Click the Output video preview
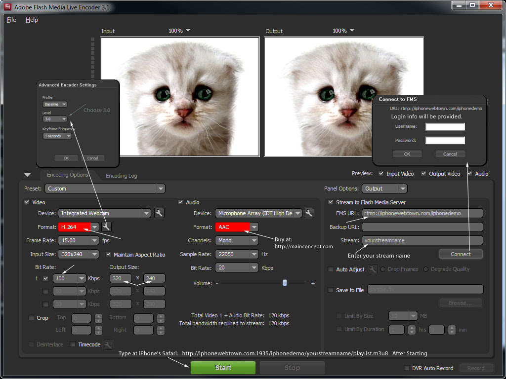The image size is (506, 379). (x=344, y=97)
